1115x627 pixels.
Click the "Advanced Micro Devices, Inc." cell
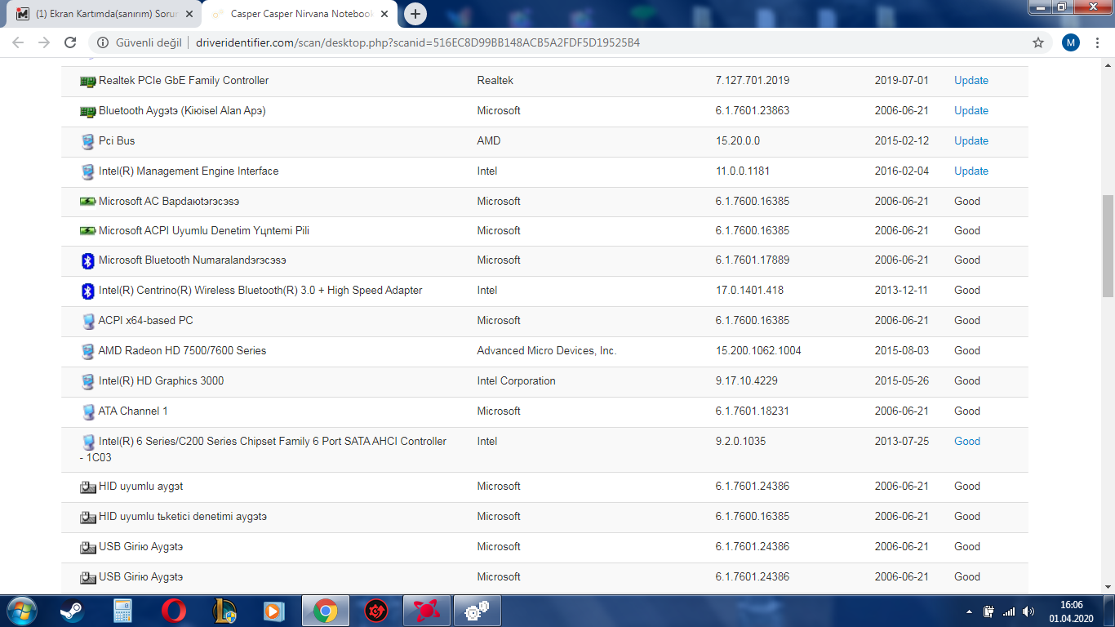547,351
